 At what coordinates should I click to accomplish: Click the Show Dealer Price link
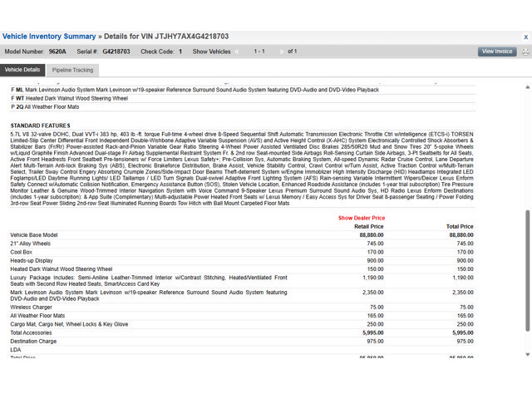point(362,218)
